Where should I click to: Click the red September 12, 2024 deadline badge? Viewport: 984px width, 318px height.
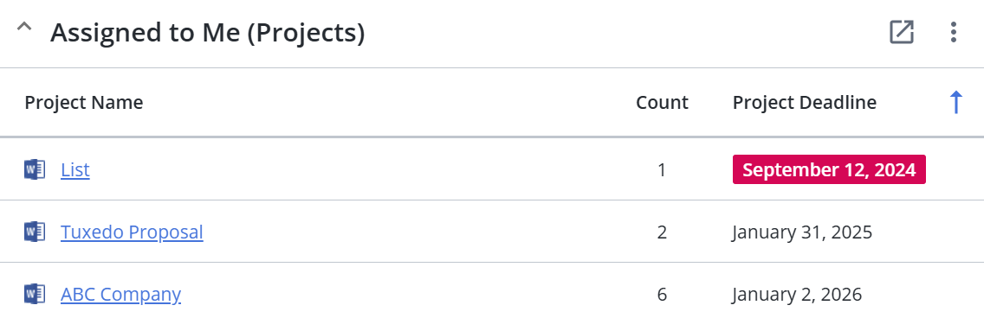pos(829,169)
